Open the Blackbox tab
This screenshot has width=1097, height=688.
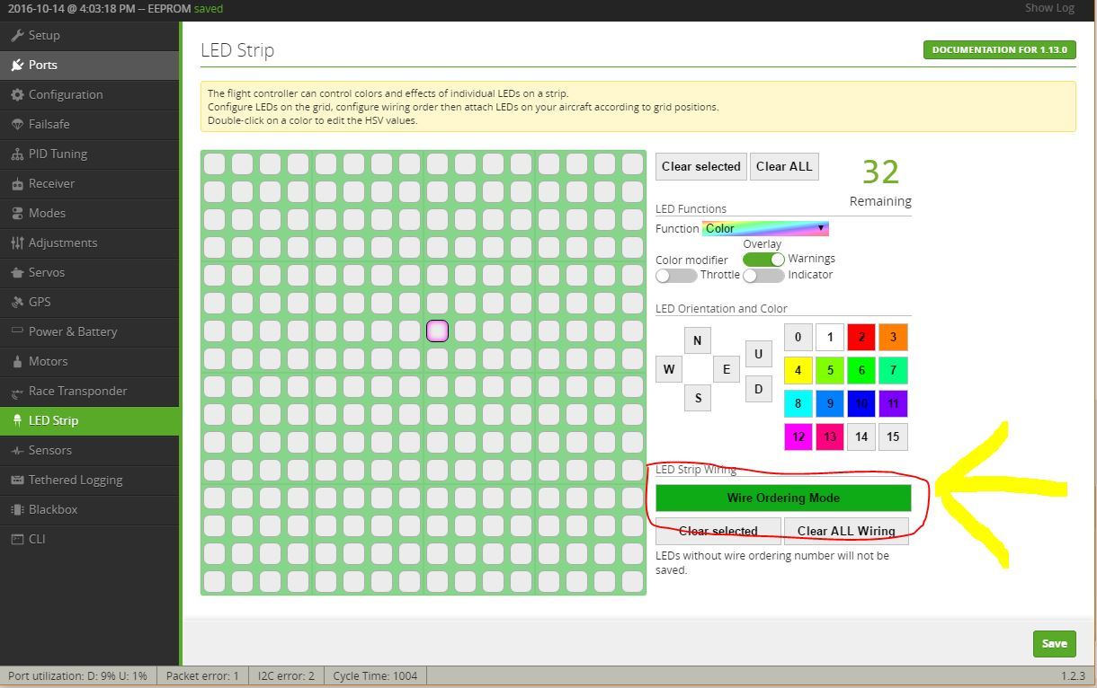point(90,509)
